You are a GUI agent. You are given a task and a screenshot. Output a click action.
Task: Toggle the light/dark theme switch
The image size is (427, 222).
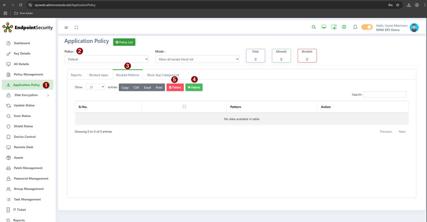367,27
